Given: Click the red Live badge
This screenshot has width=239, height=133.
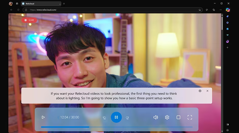Looking at the screenshot, I should 29,20.
